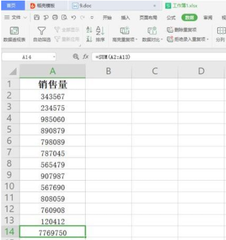Click Show All (全部显示) filter button
The width and height of the screenshot is (226, 240).
[67, 30]
